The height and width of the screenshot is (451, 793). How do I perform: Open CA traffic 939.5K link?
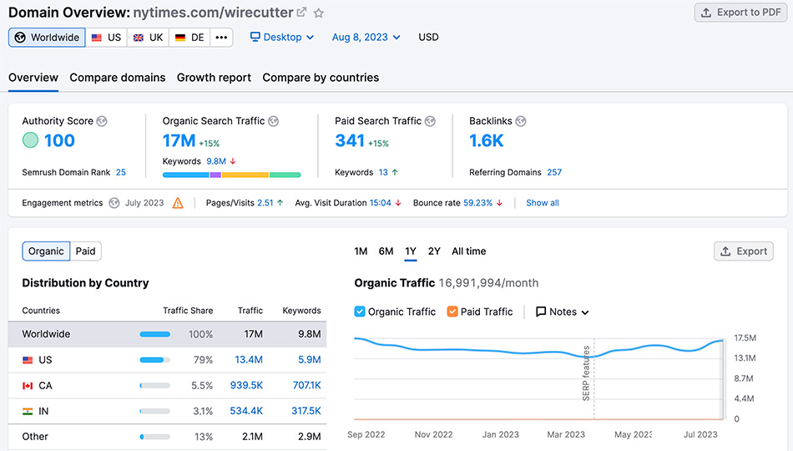point(246,385)
